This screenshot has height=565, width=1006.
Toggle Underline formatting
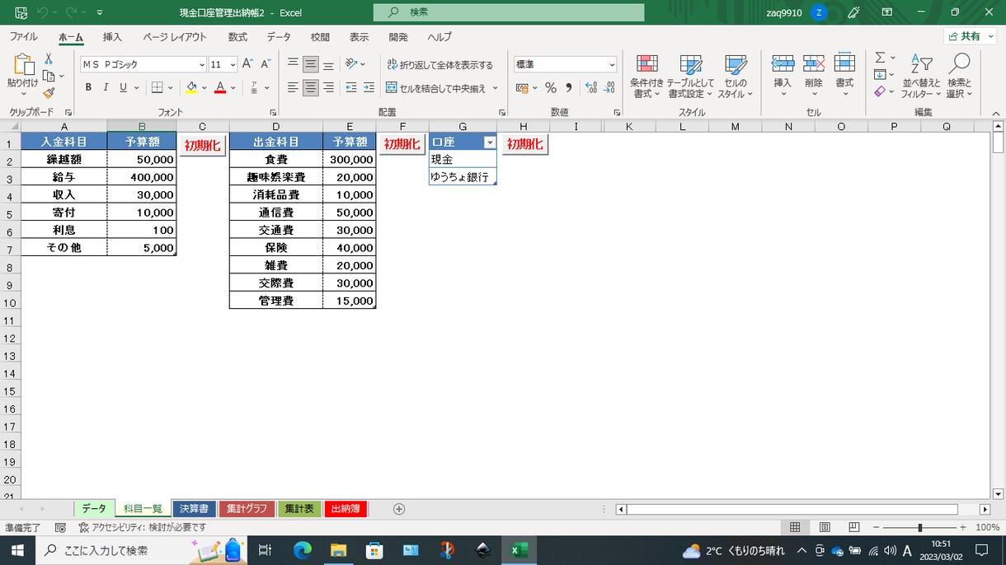(124, 87)
